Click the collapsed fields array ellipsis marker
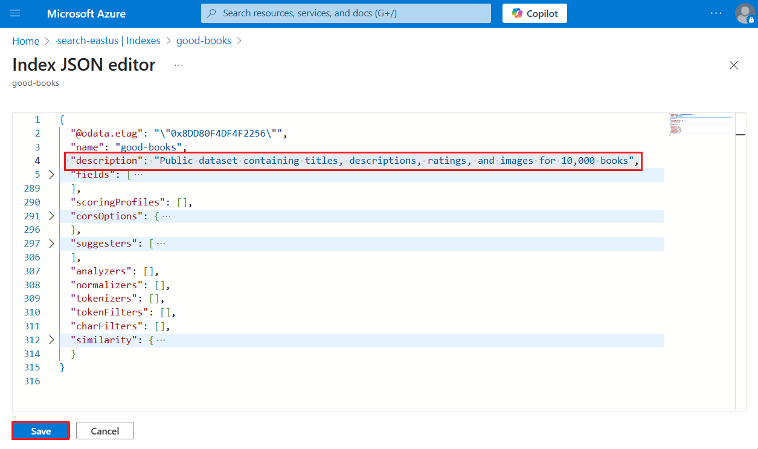This screenshot has height=449, width=758. tap(138, 174)
